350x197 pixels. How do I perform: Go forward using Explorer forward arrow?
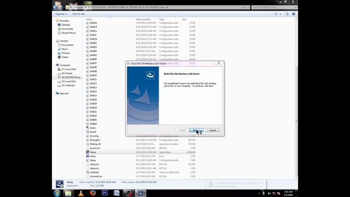click(x=60, y=7)
